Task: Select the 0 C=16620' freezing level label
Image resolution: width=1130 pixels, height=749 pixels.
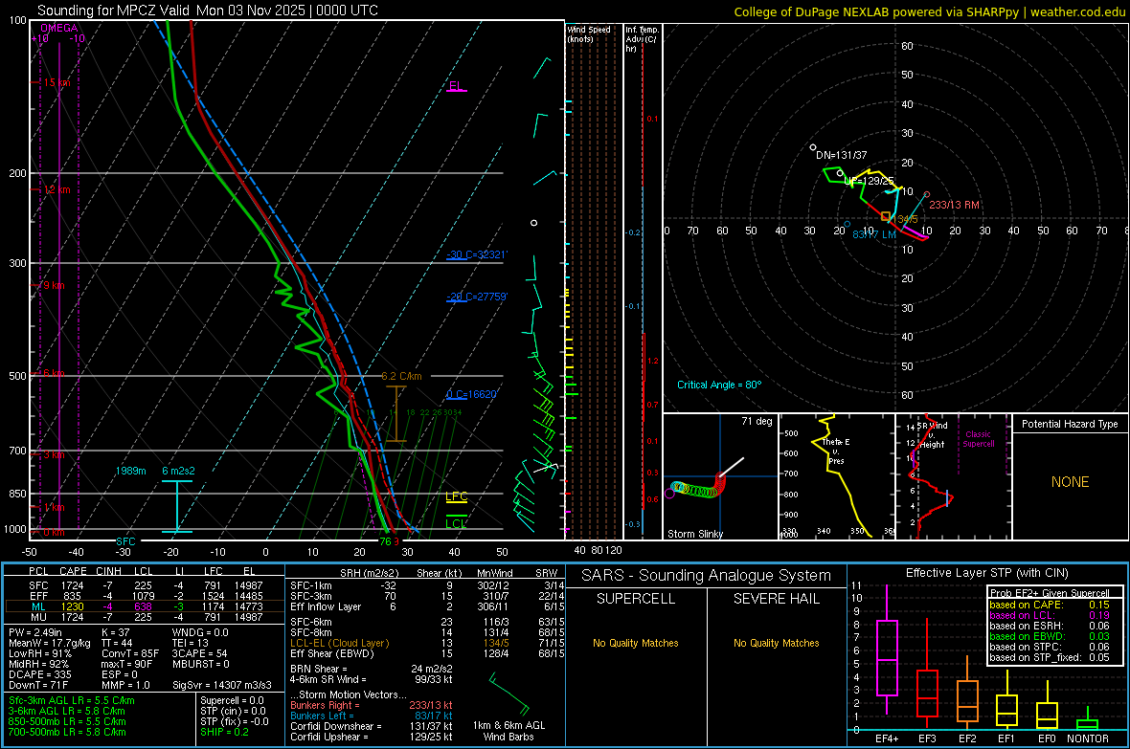Action: 471,394
